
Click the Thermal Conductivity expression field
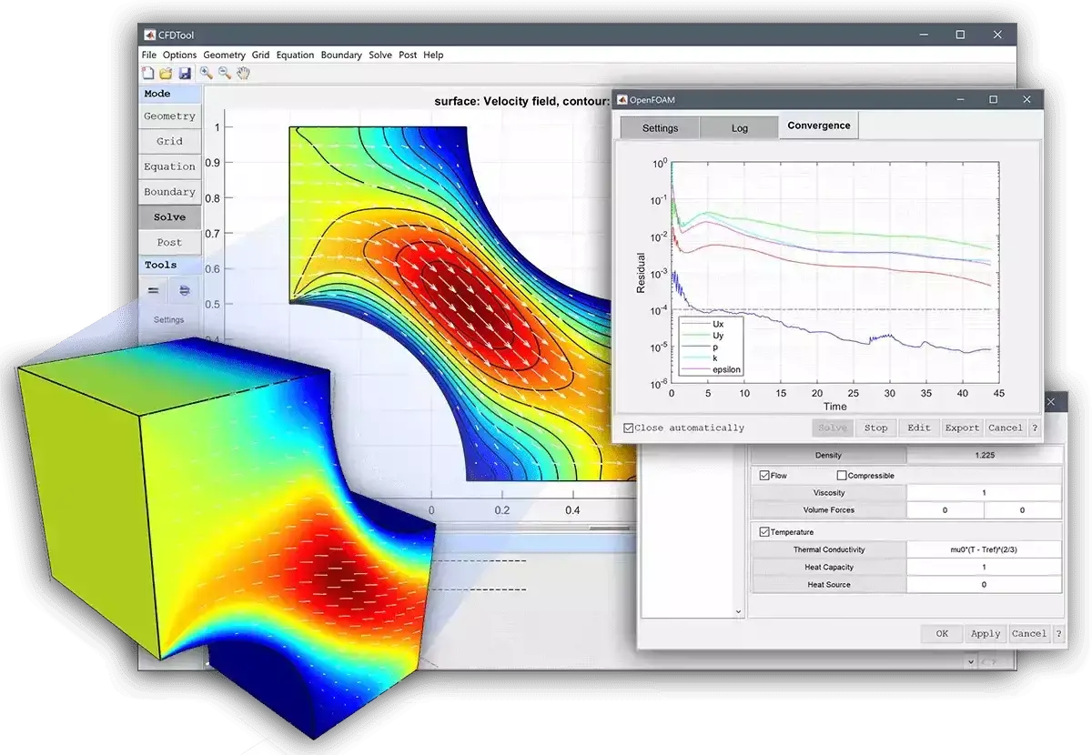pyautogui.click(x=985, y=549)
